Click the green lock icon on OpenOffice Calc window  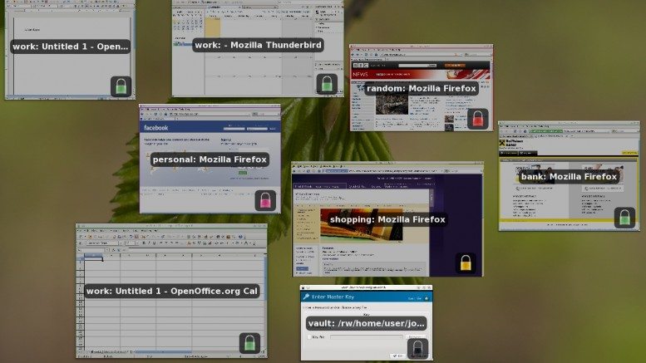tap(249, 343)
